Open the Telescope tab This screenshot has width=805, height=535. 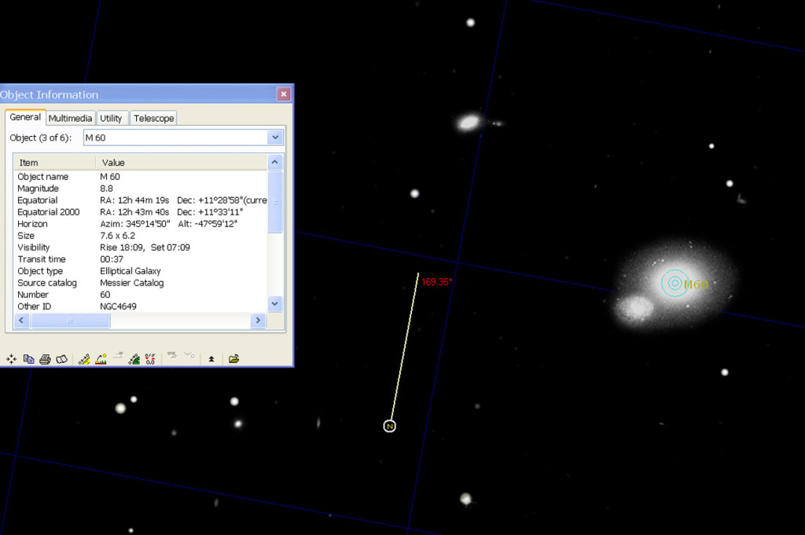pos(153,118)
